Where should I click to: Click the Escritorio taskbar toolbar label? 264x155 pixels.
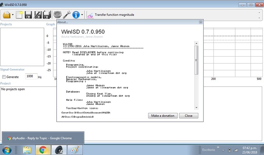209,150
